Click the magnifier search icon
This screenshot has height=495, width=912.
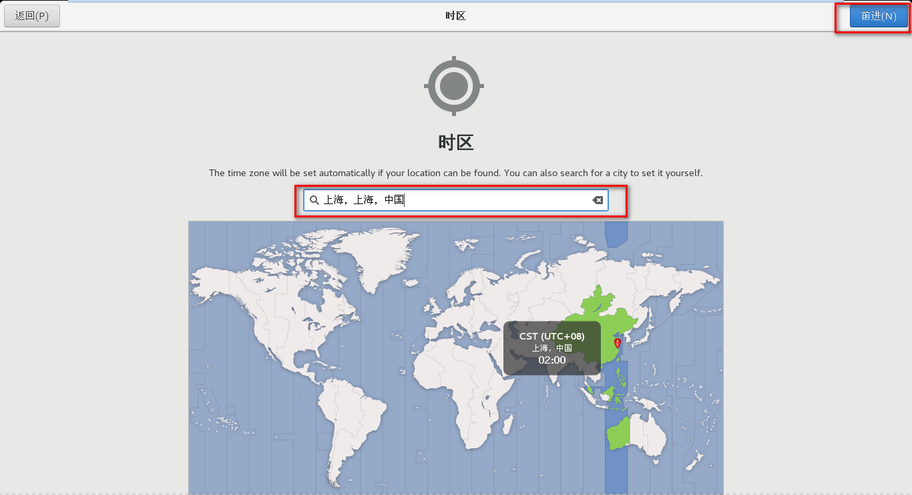(314, 200)
